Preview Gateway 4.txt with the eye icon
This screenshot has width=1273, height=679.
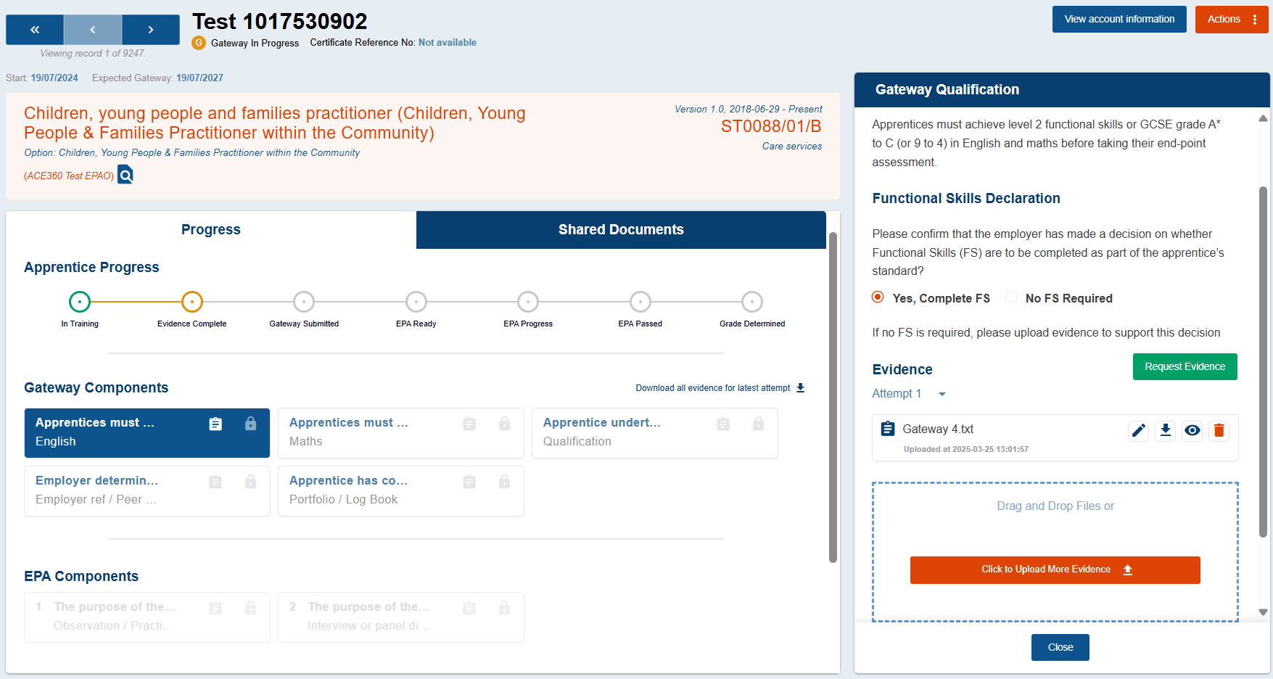[x=1192, y=431]
